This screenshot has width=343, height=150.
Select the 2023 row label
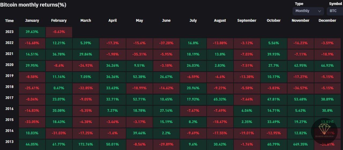9,32
